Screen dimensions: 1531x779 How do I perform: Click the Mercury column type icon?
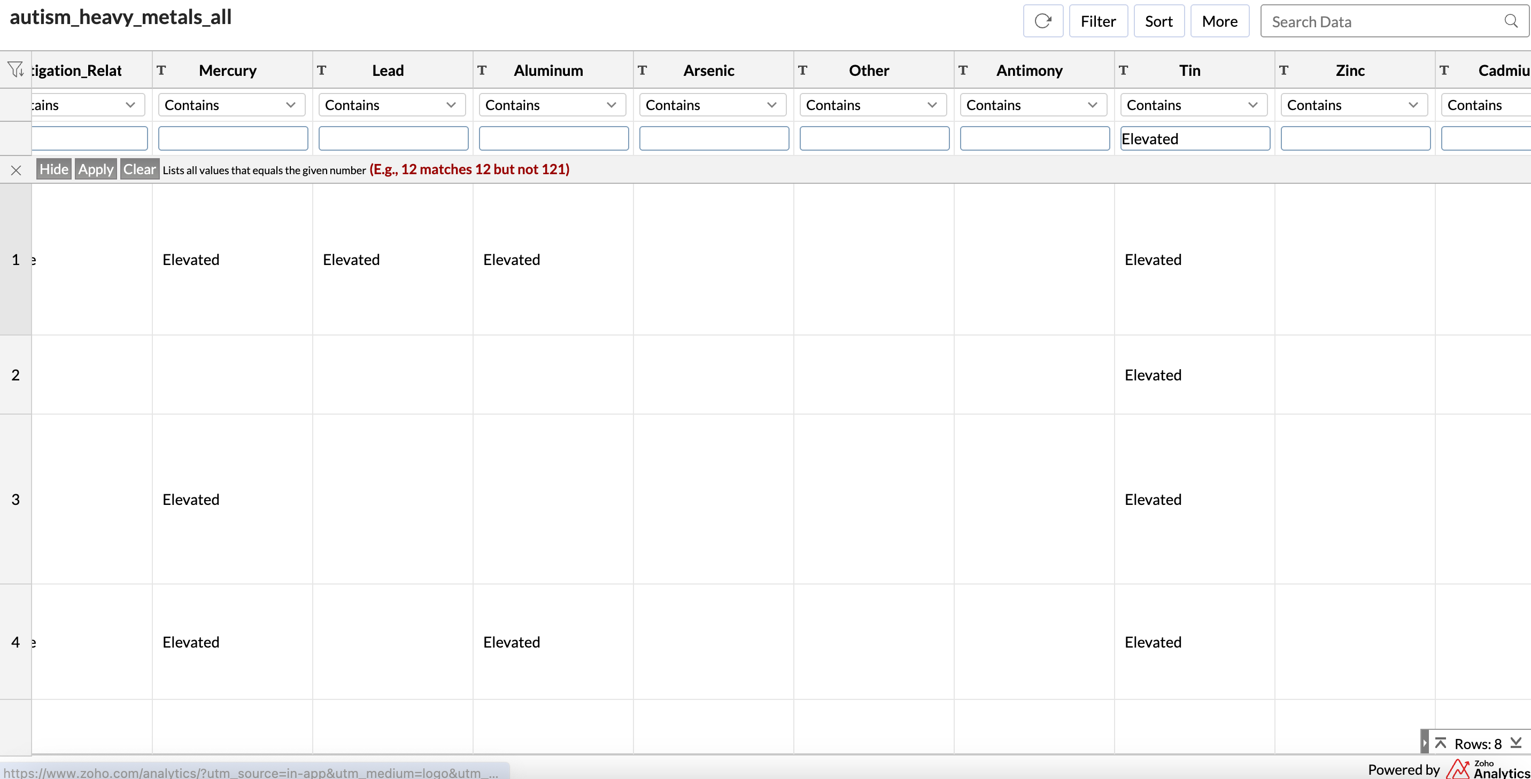161,70
